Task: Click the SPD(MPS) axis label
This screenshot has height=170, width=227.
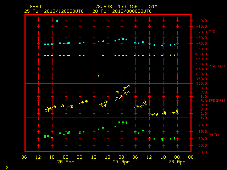Action: click(x=217, y=100)
